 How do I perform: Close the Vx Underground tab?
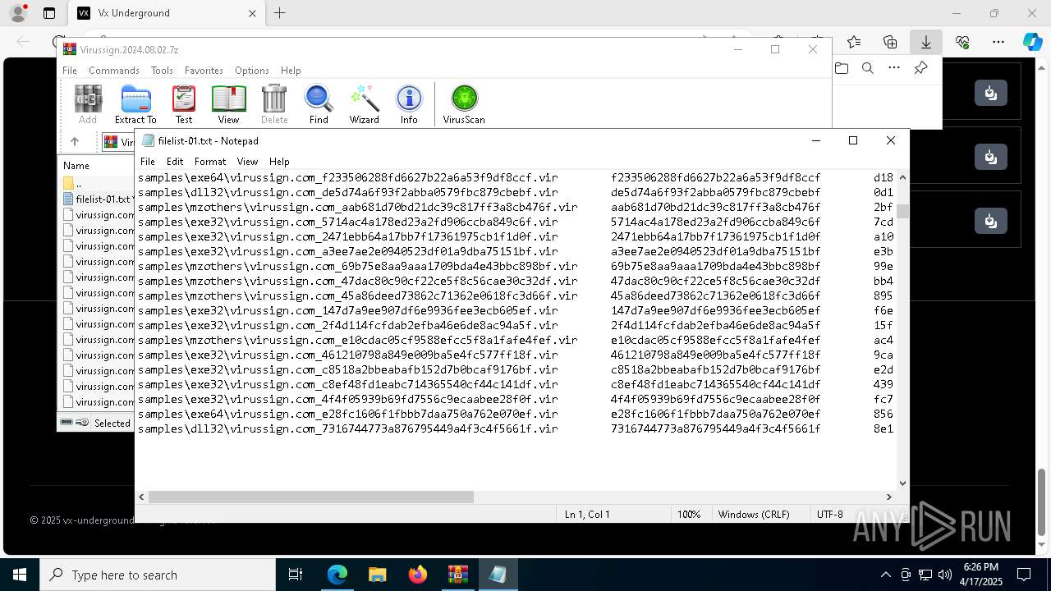tap(252, 13)
